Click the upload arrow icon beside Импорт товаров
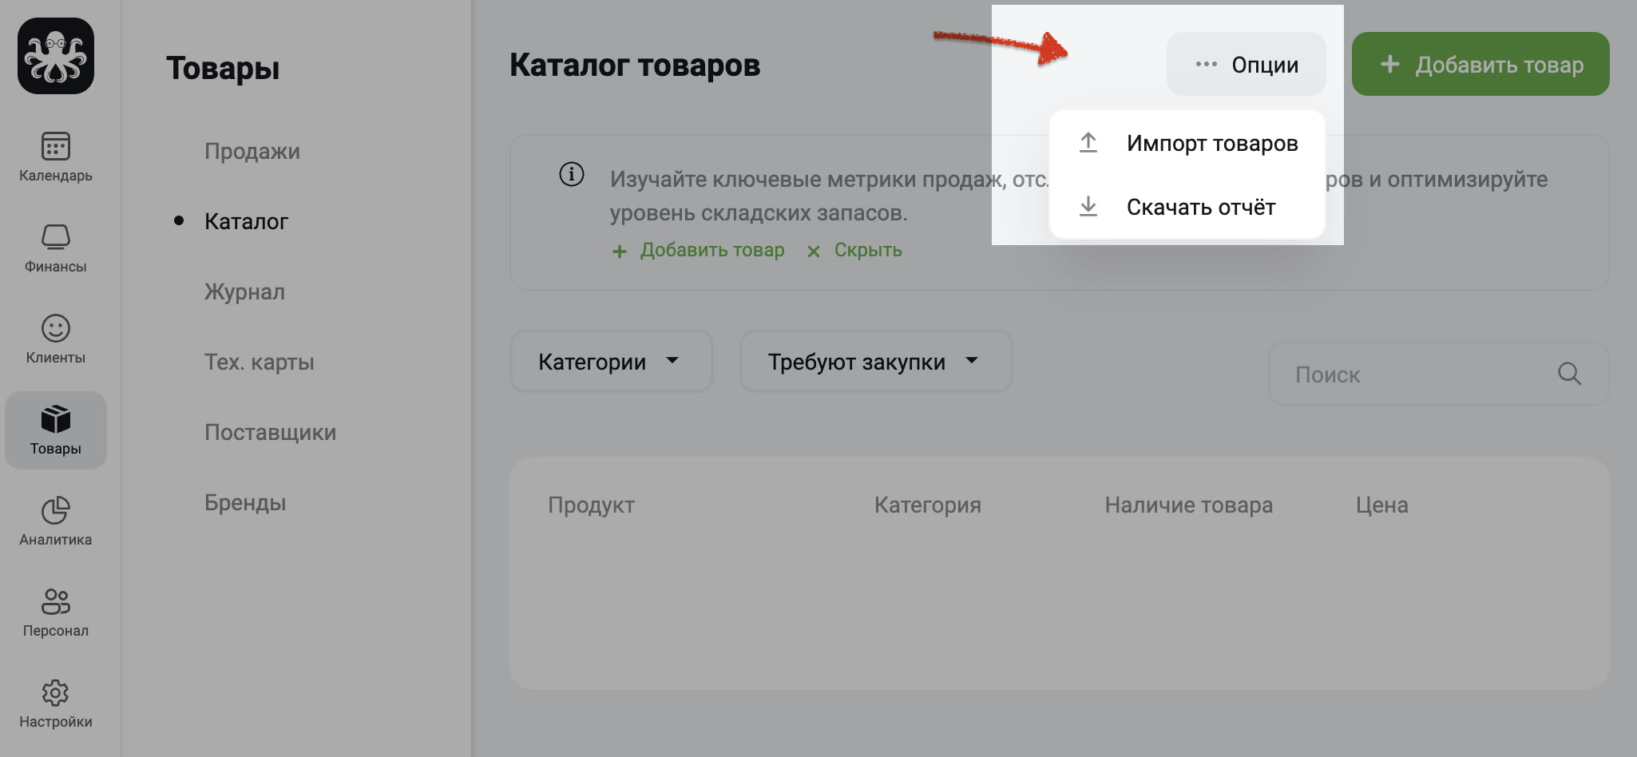Viewport: 1637px width, 757px height. pos(1088,142)
